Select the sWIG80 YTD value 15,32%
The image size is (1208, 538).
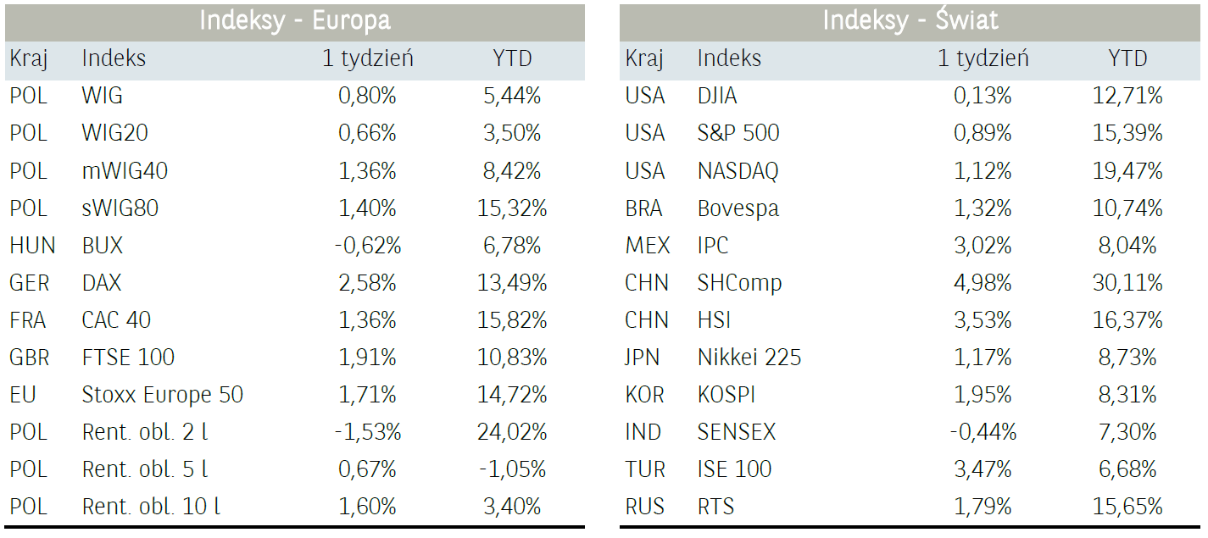click(511, 208)
